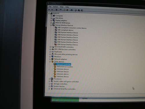The image size is (145, 109).
Task: Click the System devices label
Action: coord(59,86)
